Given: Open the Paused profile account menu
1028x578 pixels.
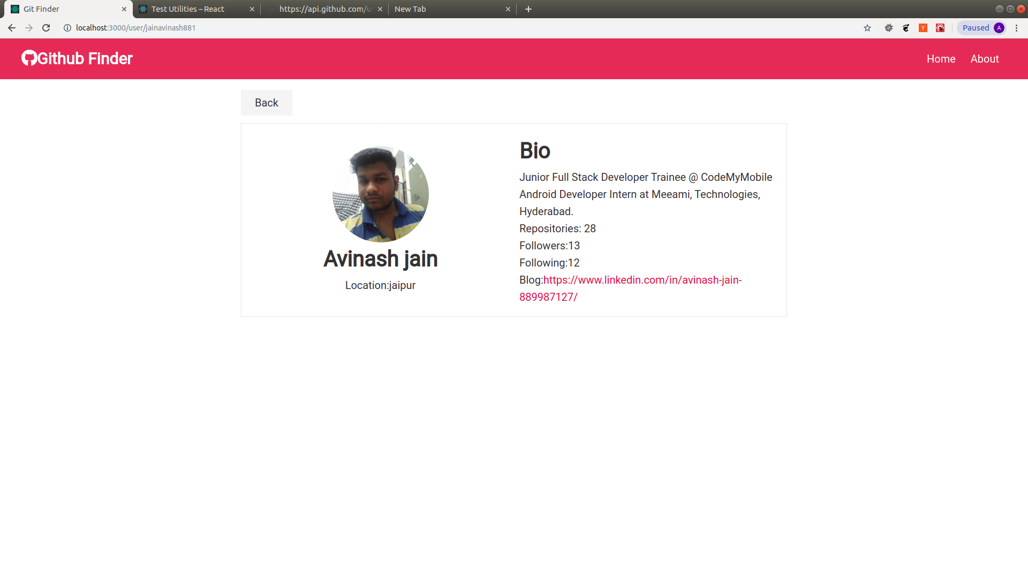Looking at the screenshot, I should coord(981,27).
